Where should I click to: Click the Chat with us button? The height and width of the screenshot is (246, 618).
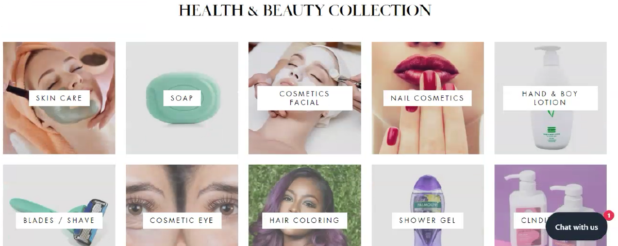coord(576,227)
